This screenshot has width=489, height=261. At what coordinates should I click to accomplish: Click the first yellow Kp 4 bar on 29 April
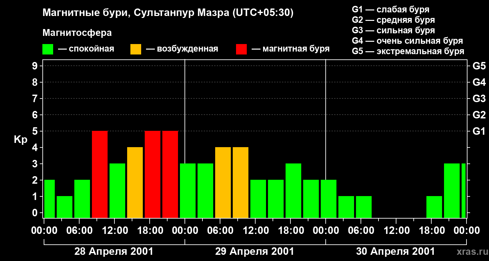click(223, 183)
